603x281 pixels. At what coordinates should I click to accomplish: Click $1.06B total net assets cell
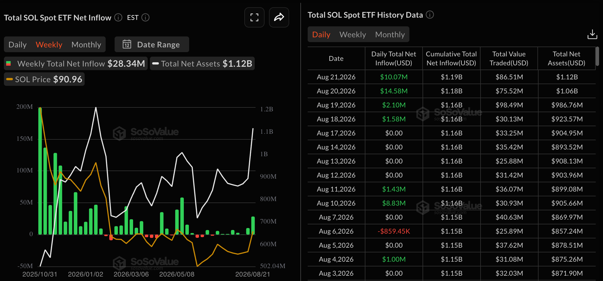coord(567,91)
